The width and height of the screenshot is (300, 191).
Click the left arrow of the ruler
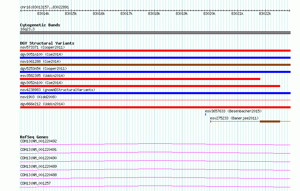click(21, 10)
